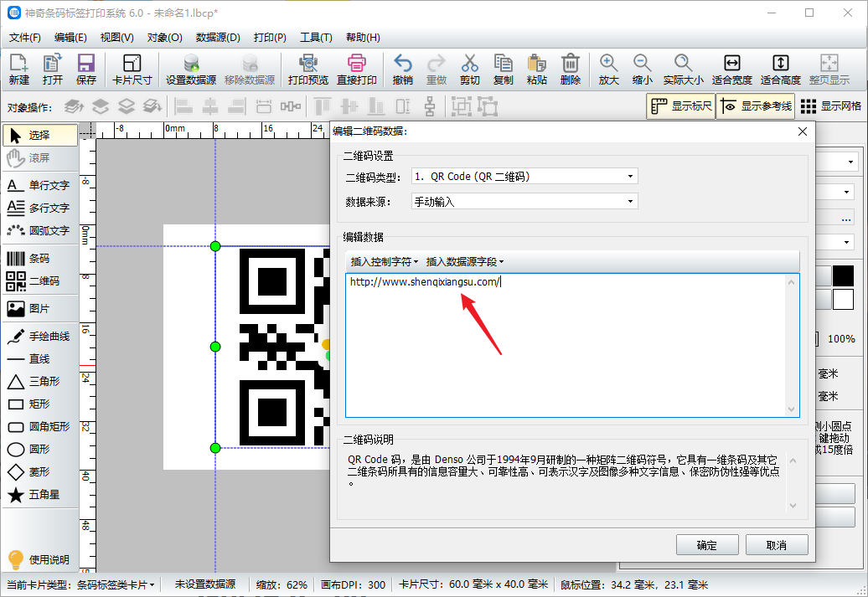This screenshot has height=597, width=868.
Task: Open the 插入数据源字段 dropdown
Action: 465,262
